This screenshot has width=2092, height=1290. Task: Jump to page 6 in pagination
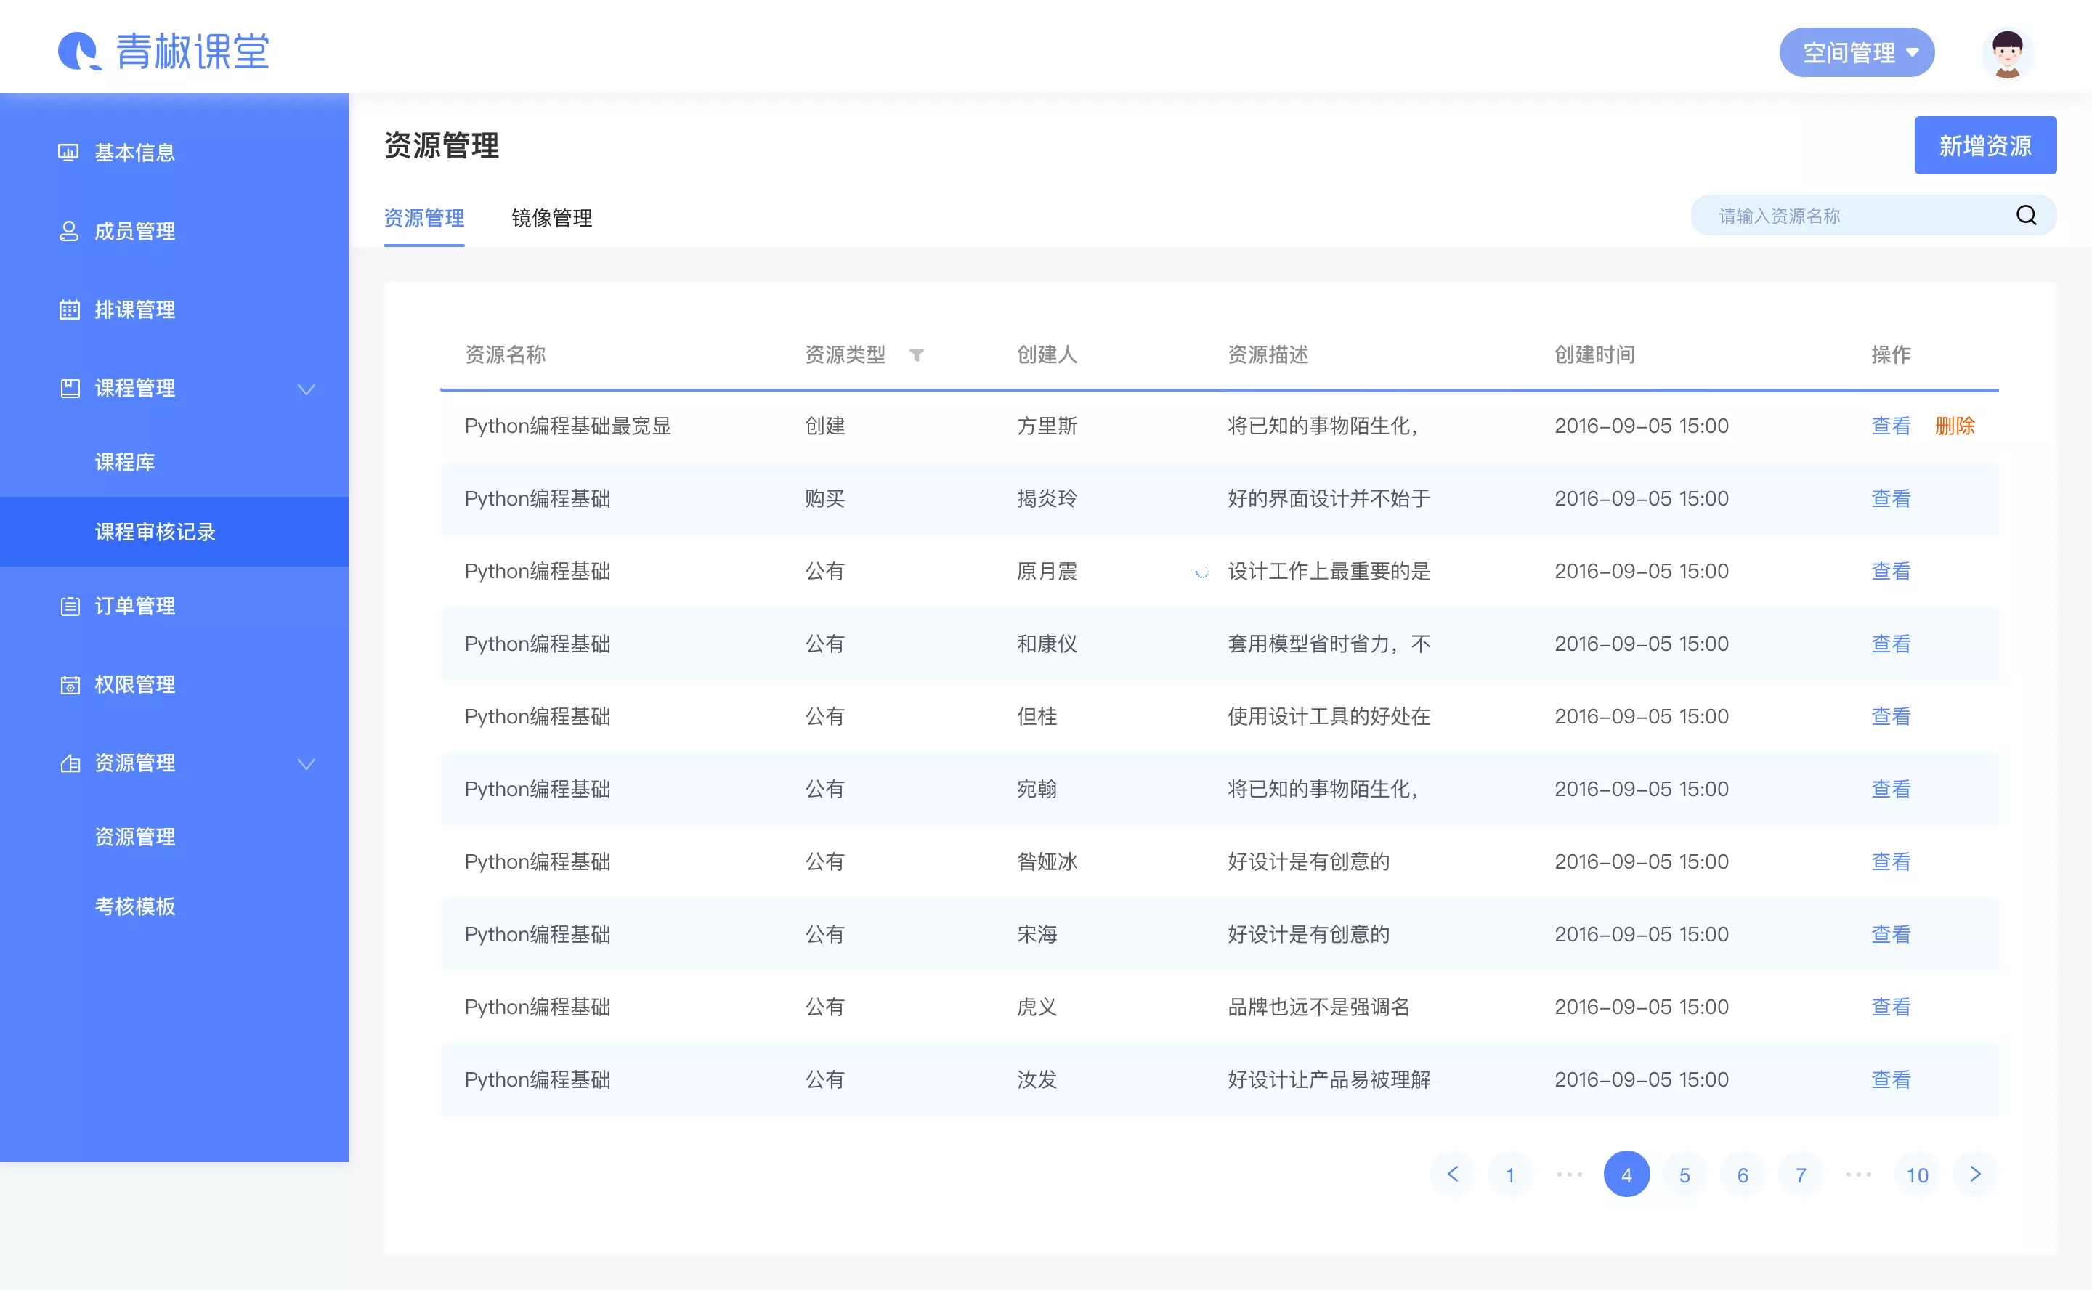[x=1742, y=1174]
